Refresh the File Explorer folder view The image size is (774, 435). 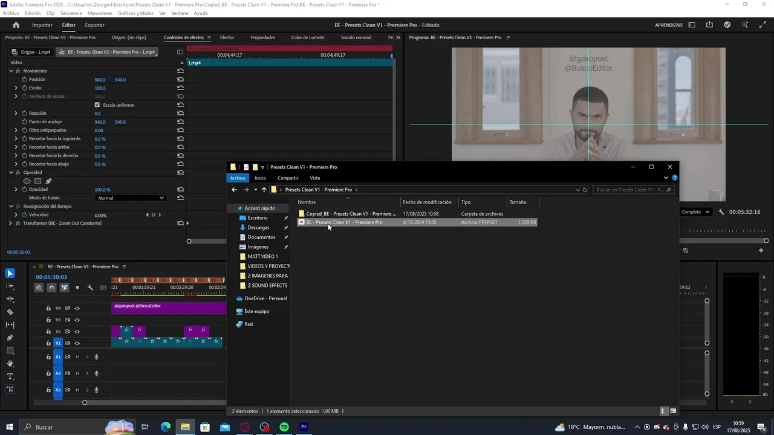coord(585,190)
